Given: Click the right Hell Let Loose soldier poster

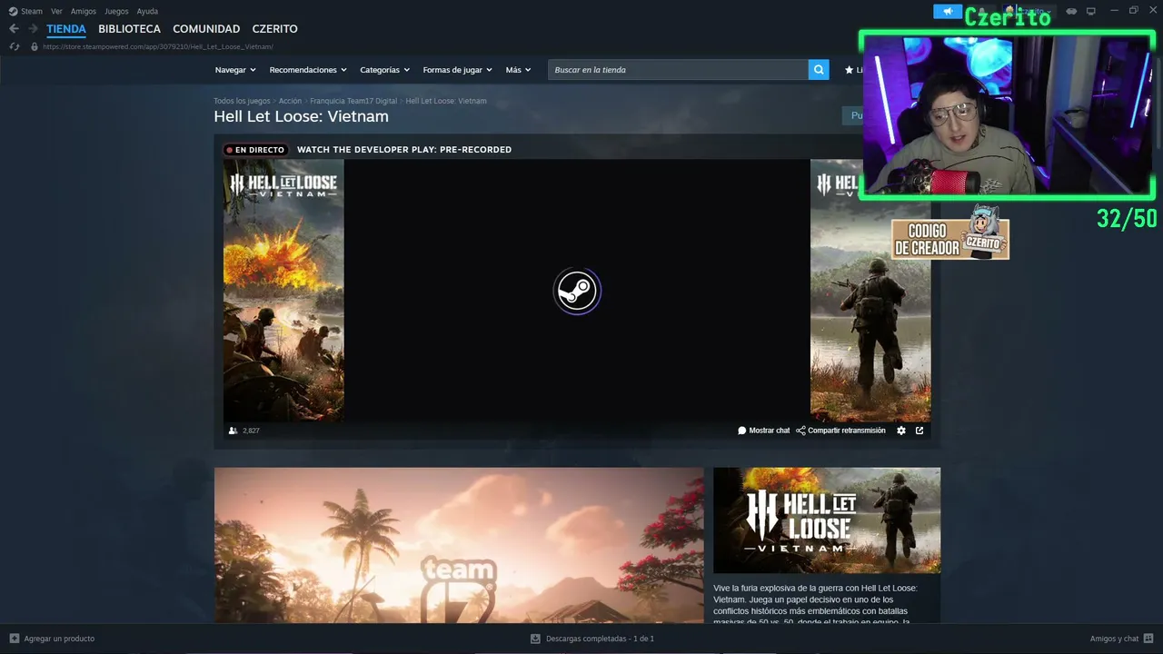Looking at the screenshot, I should tap(870, 290).
